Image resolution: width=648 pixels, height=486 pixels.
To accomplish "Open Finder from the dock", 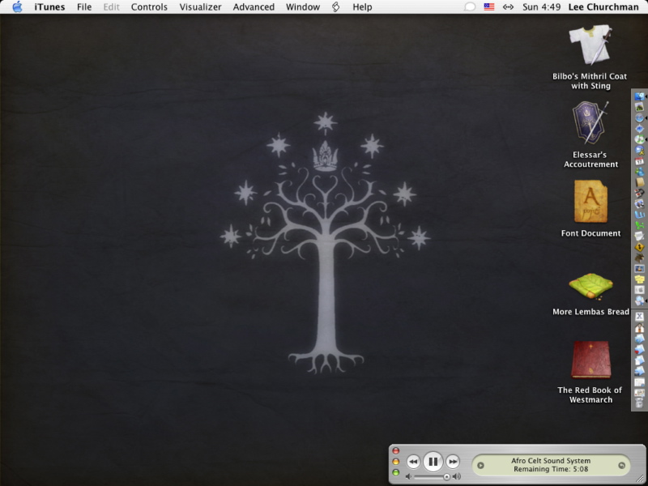I will [639, 97].
